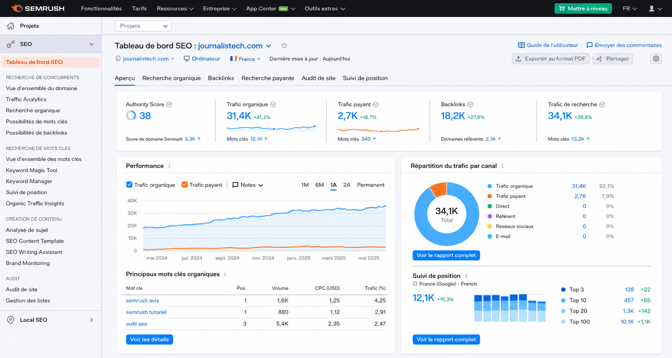Switch to Suivi de position tab
This screenshot has height=358, width=672.
[365, 78]
